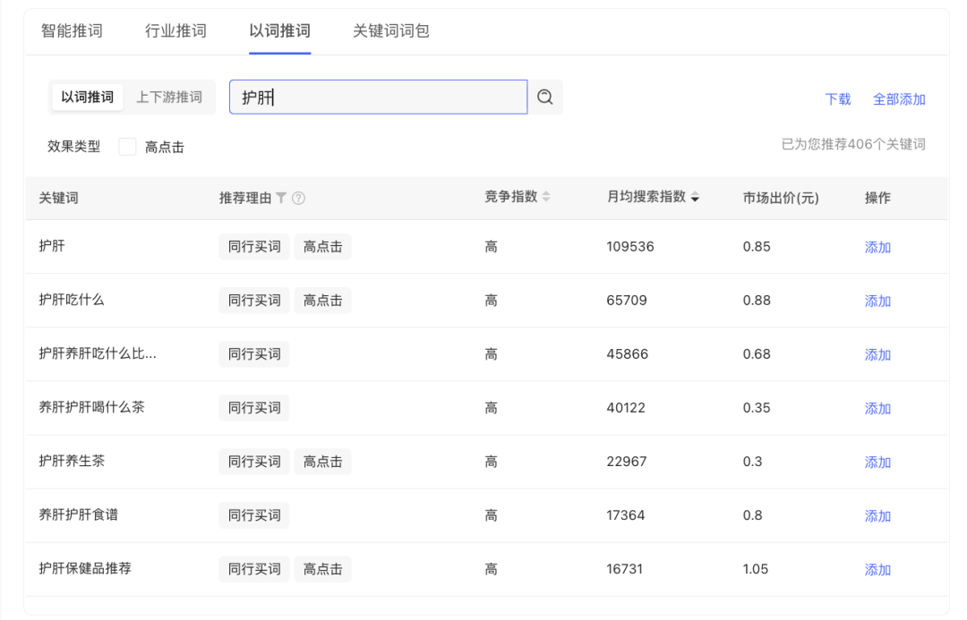Click keyword cell 养肝护肝食谱
Image resolution: width=967 pixels, height=620 pixels.
78,514
